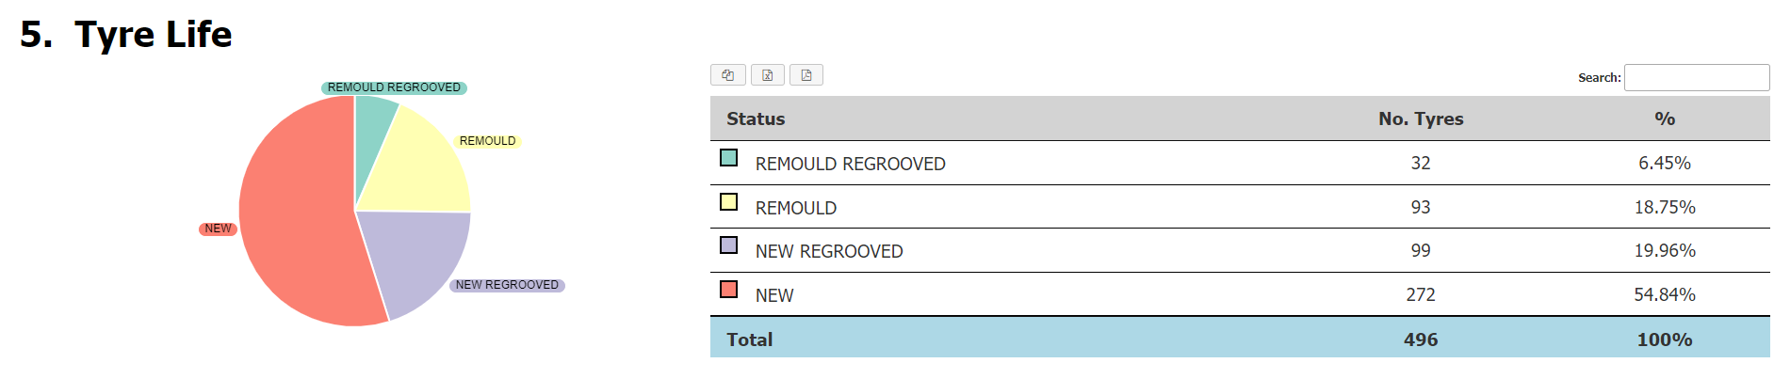
Task: Select the yellow REMOULD color swatch
Action: (728, 202)
